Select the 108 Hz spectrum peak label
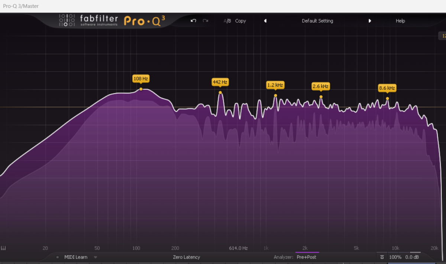 tap(141, 79)
